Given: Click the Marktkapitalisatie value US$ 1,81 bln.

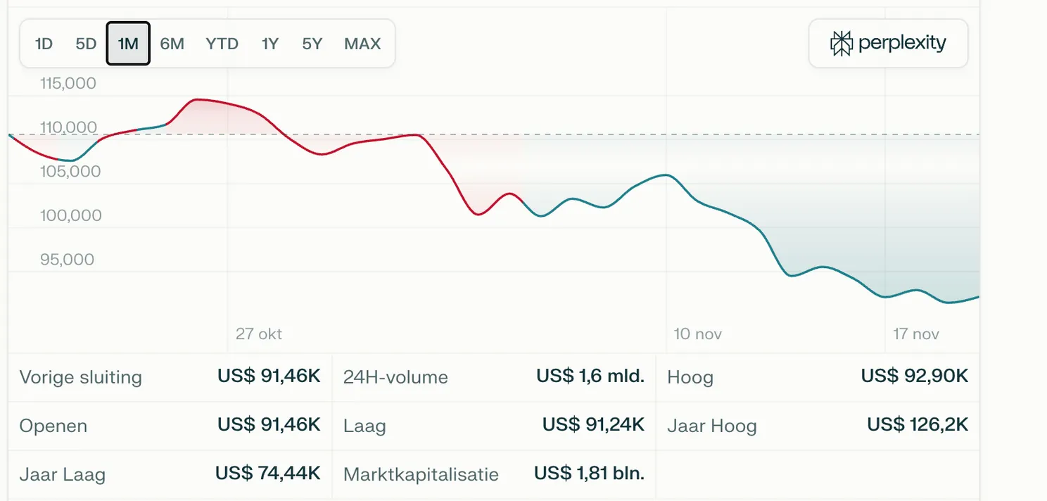Looking at the screenshot, I should 589,474.
